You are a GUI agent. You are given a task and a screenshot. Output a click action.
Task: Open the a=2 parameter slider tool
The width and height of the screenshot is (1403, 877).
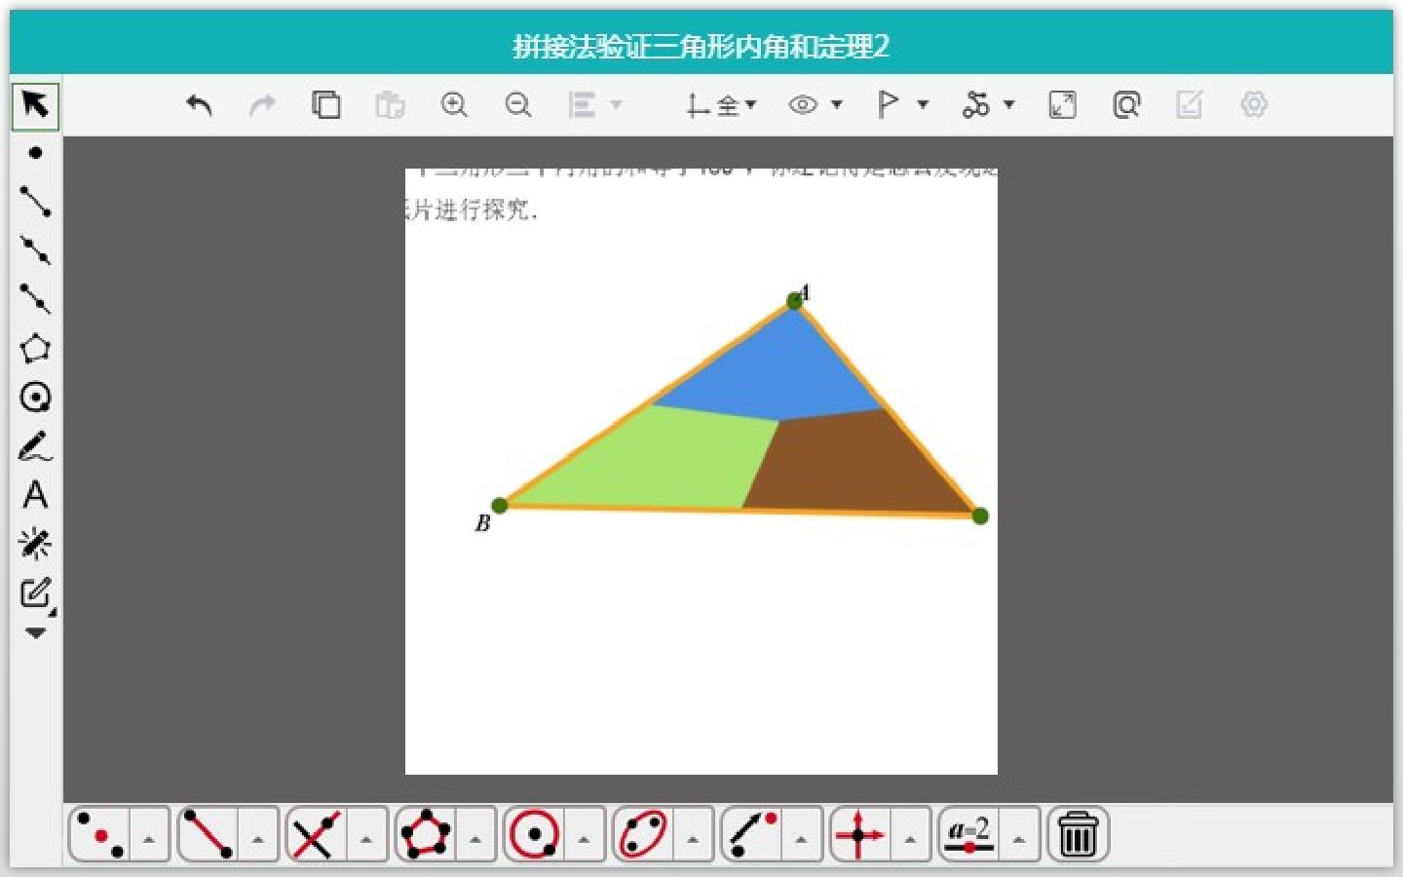968,835
